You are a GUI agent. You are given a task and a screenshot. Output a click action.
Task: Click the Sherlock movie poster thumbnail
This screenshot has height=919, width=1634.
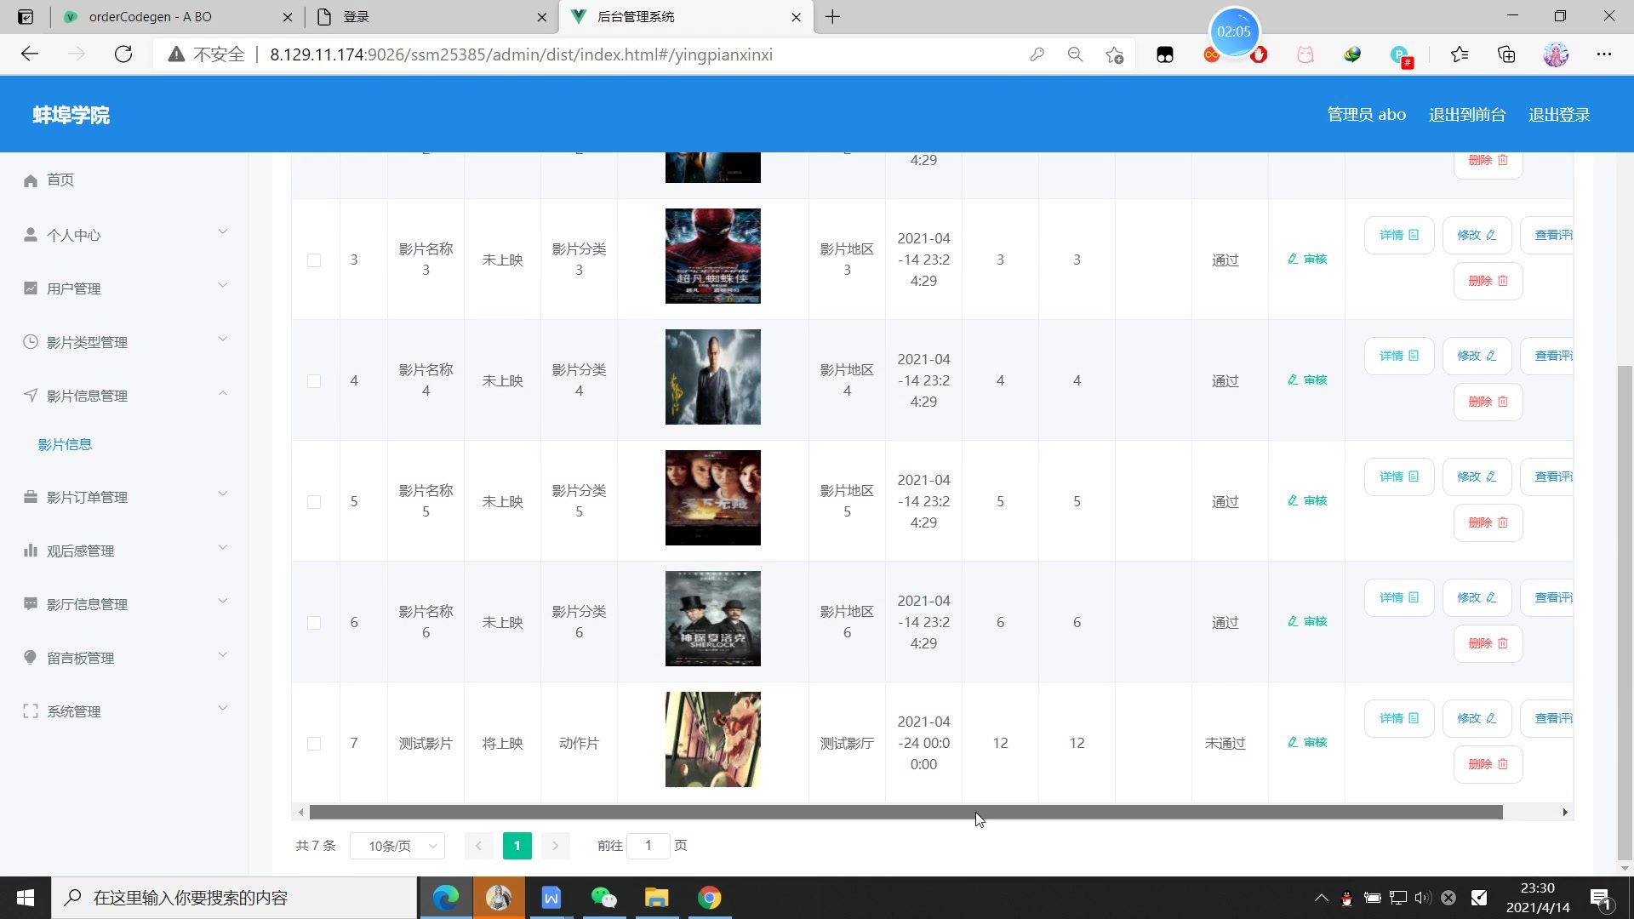712,619
